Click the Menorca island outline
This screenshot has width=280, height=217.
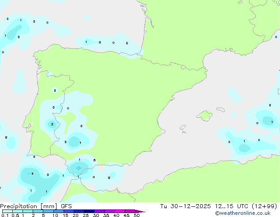pyautogui.click(x=220, y=109)
